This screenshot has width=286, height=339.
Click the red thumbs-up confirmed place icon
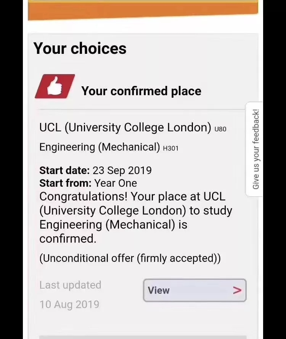pos(55,86)
